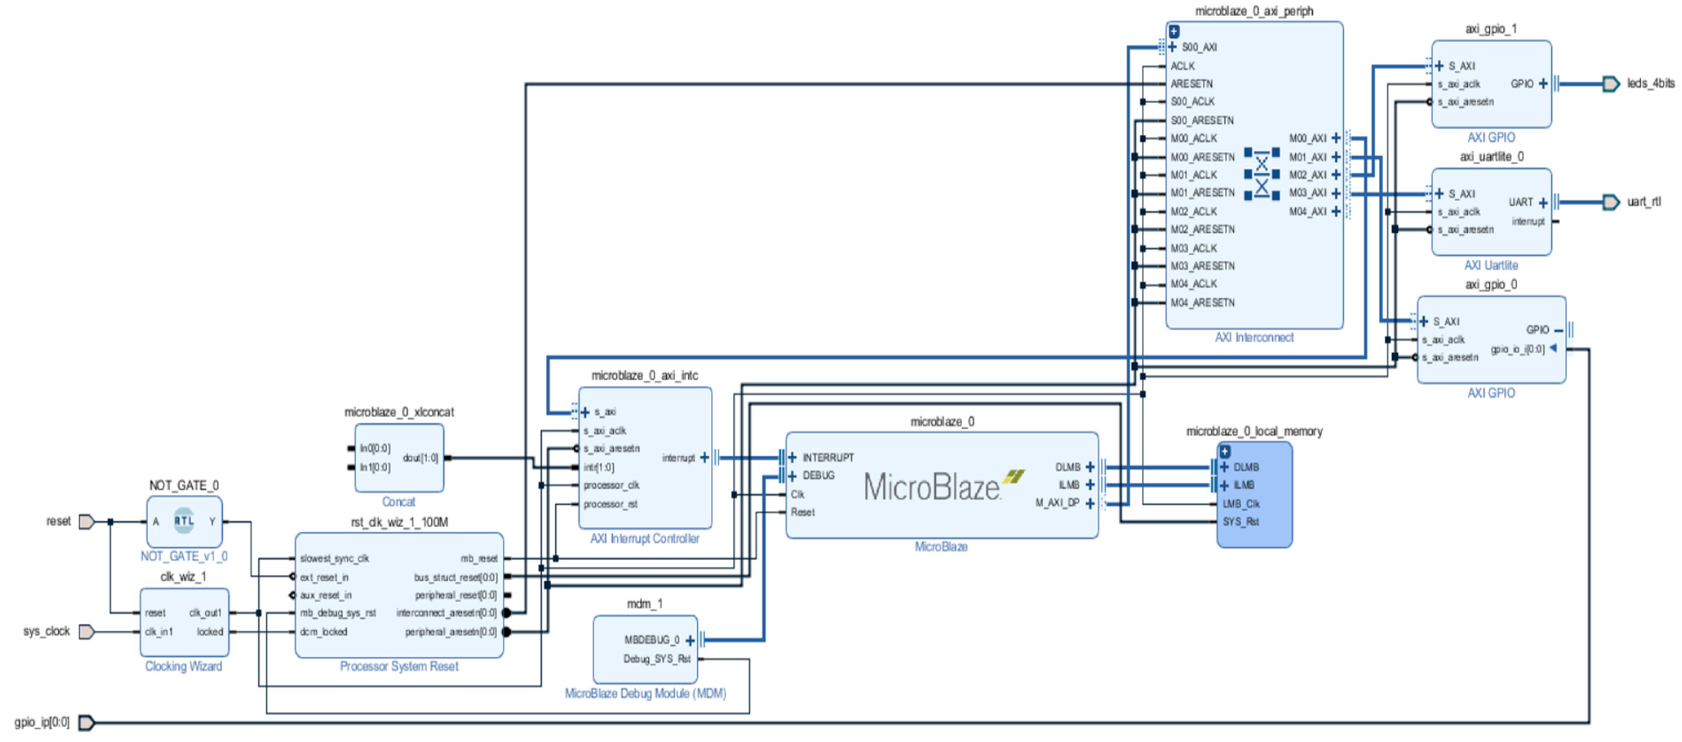Click the sys_clock input port symbol
This screenshot has width=1682, height=742.
pyautogui.click(x=86, y=632)
